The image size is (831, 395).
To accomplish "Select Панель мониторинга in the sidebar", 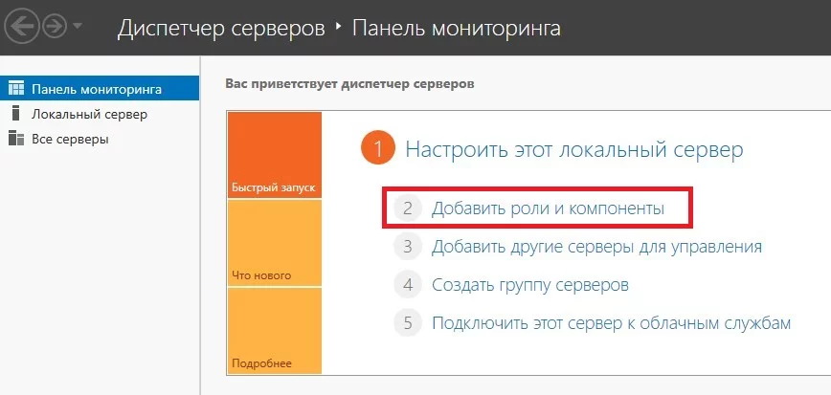I will coord(100,88).
